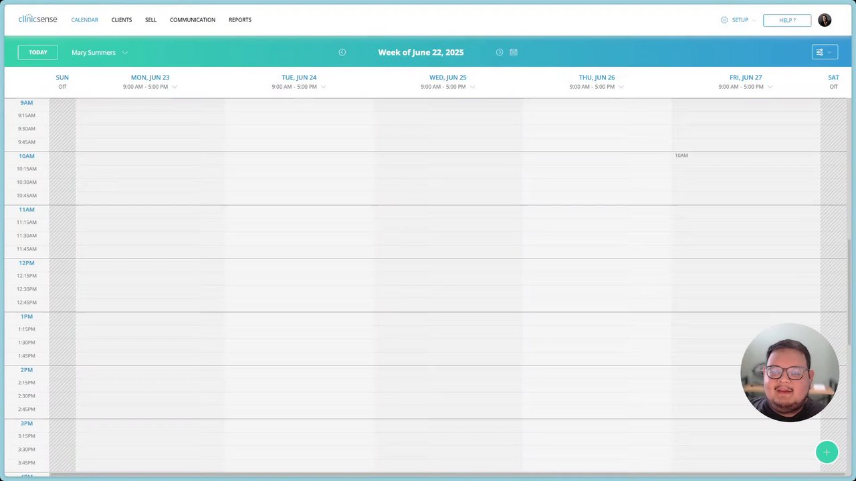This screenshot has width=856, height=481.
Task: Click the presenter webcam video bubble
Action: coord(790,373)
